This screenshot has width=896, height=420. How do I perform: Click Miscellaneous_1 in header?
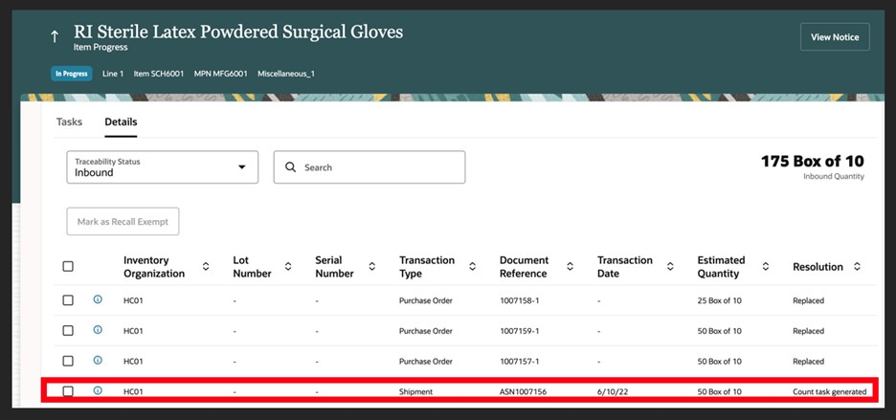tap(285, 74)
